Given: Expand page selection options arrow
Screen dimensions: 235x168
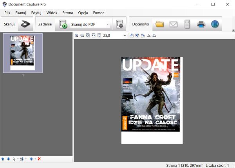Looking at the screenshot, I should [x=18, y=159].
